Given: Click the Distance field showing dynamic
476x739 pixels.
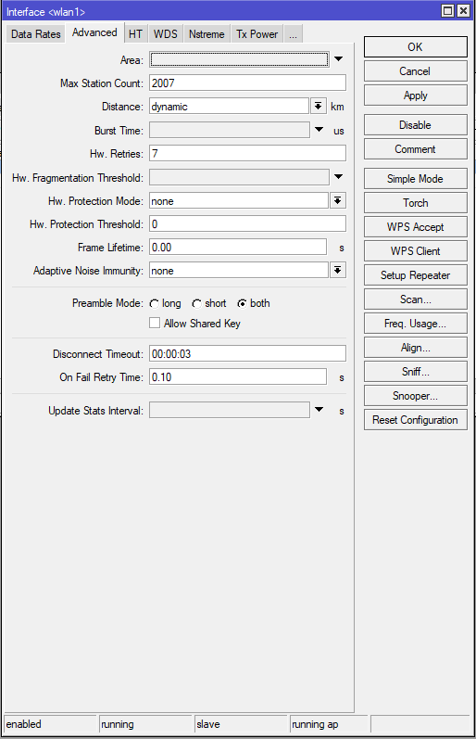Looking at the screenshot, I should [230, 106].
